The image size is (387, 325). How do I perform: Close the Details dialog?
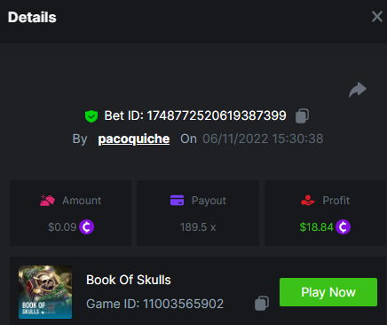377,17
